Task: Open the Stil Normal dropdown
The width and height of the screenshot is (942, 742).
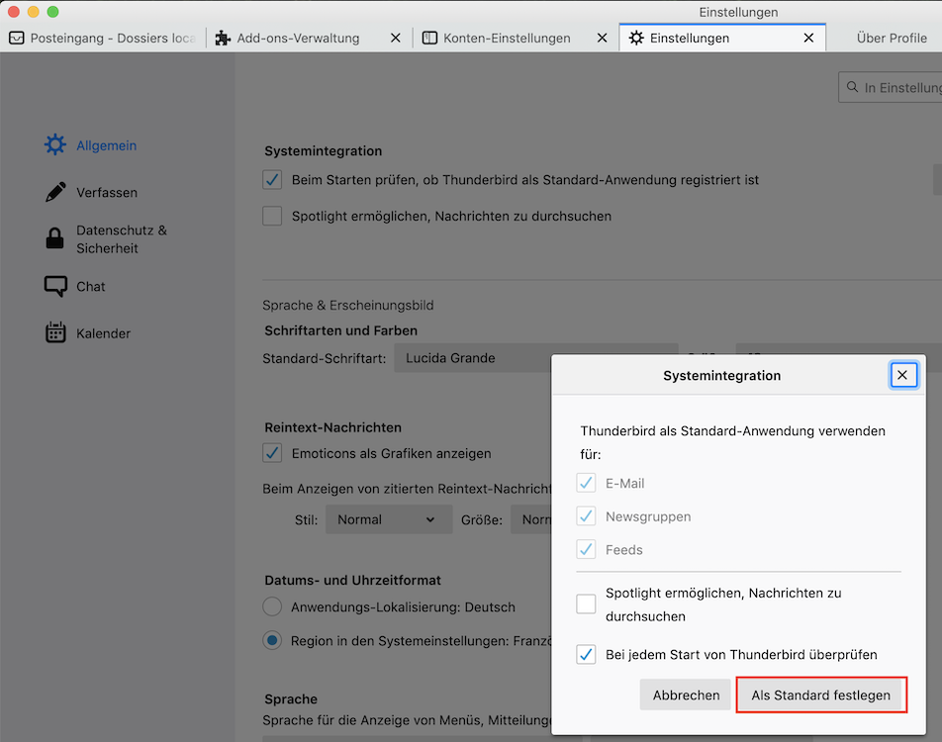Action: pyautogui.click(x=389, y=519)
